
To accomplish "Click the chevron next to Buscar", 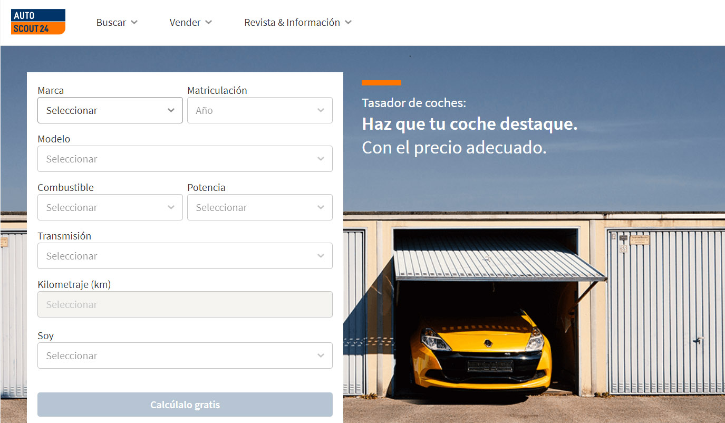I will 134,23.
